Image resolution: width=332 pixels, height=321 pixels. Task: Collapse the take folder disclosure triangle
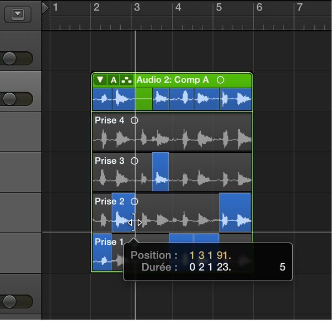coord(100,80)
